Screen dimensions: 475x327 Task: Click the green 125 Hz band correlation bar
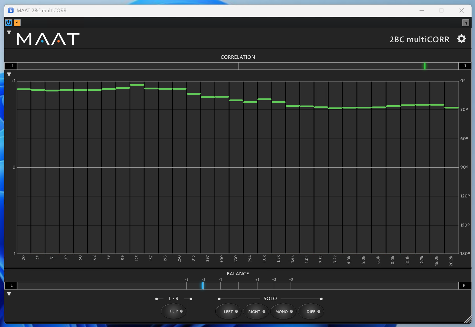[x=137, y=85]
